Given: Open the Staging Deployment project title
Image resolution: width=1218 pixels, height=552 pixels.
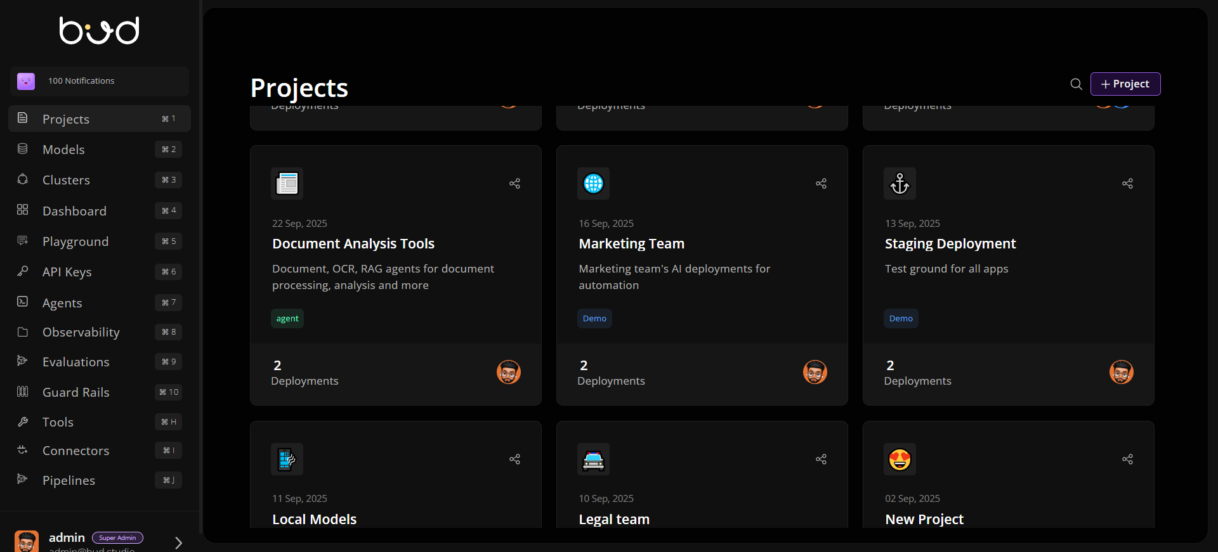Looking at the screenshot, I should [x=950, y=243].
